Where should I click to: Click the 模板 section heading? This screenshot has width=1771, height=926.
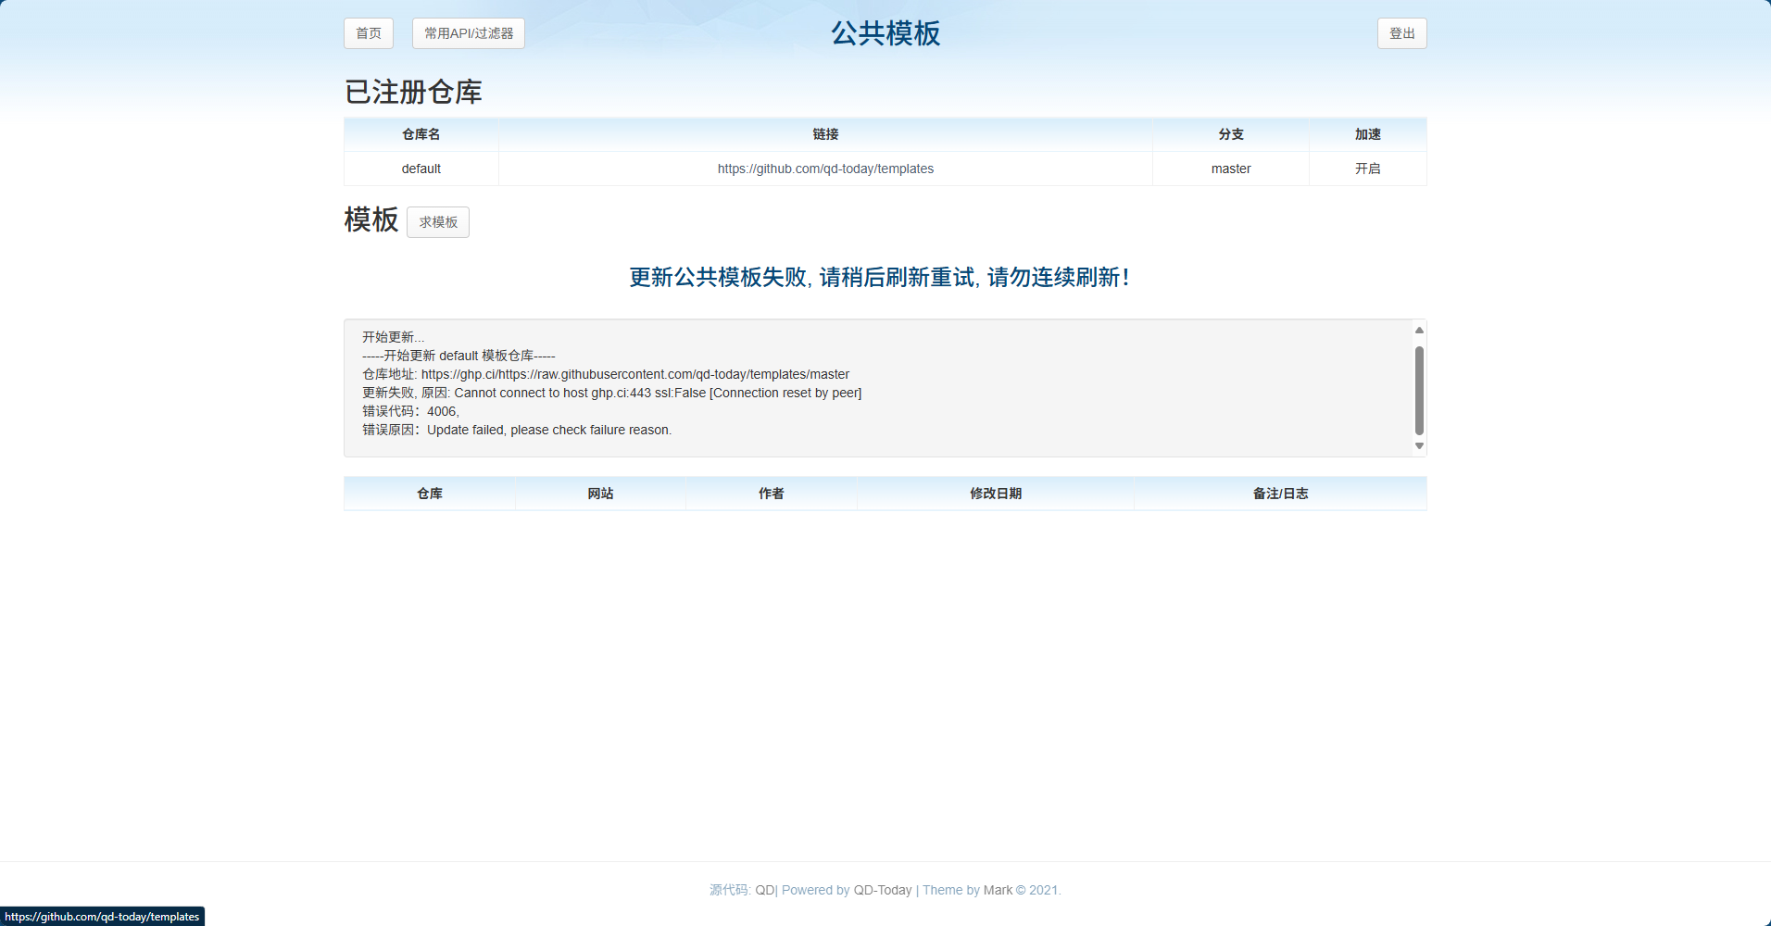pyautogui.click(x=371, y=219)
